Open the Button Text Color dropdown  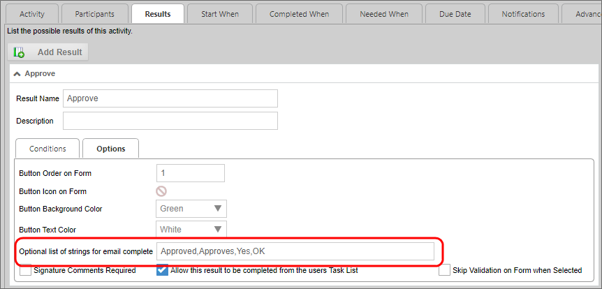(191, 230)
